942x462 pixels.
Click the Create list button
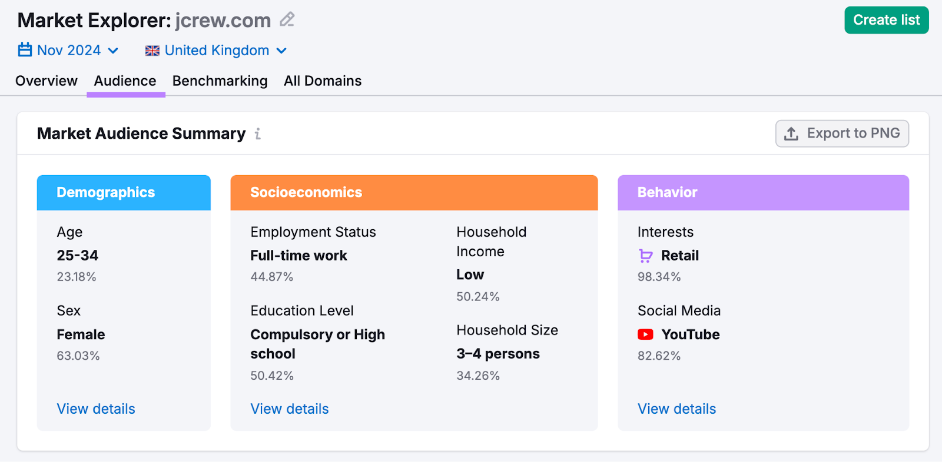[x=886, y=19]
